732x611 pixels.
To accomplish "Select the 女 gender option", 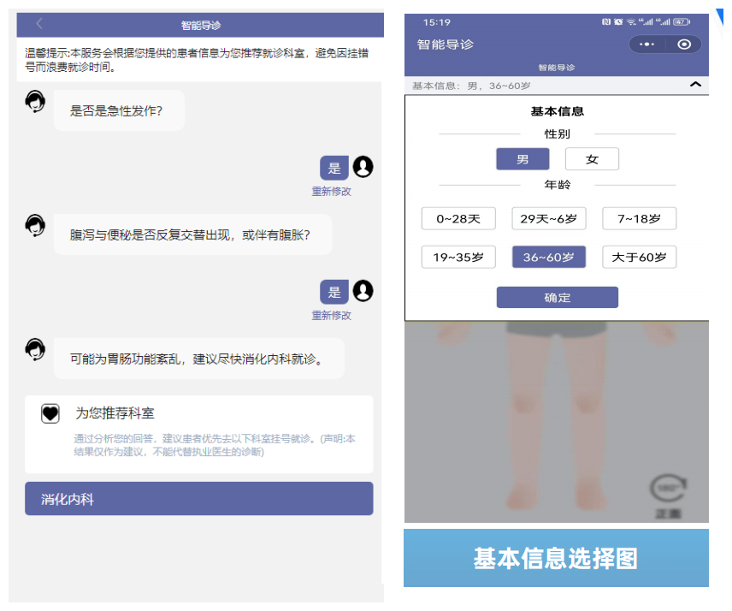I will [592, 158].
